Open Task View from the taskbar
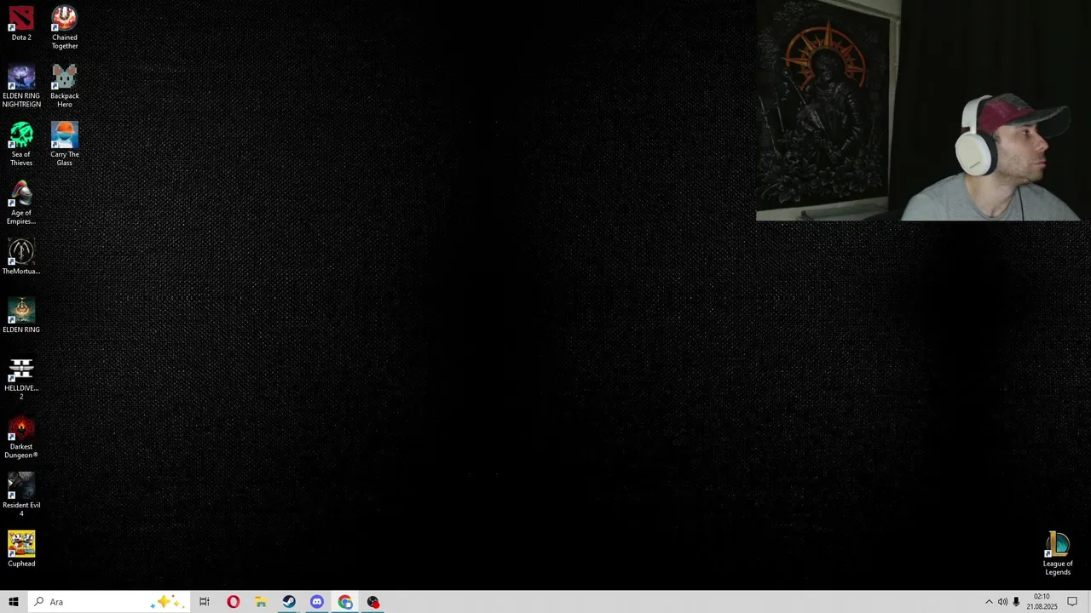 [205, 602]
